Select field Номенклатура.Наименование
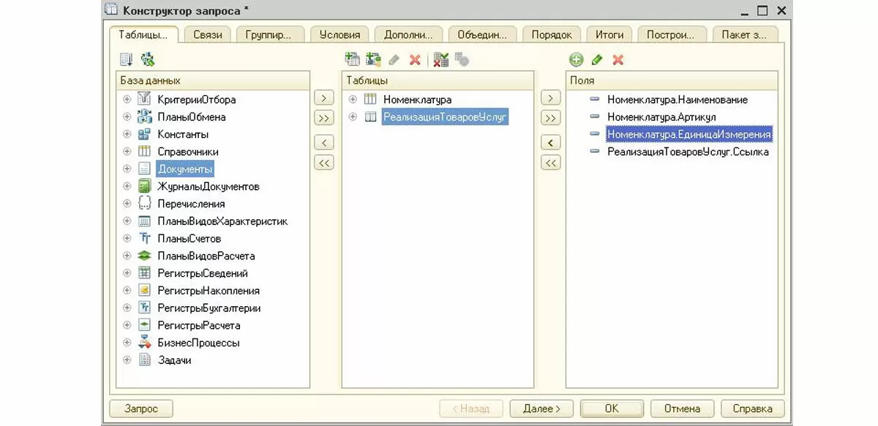 pos(678,99)
